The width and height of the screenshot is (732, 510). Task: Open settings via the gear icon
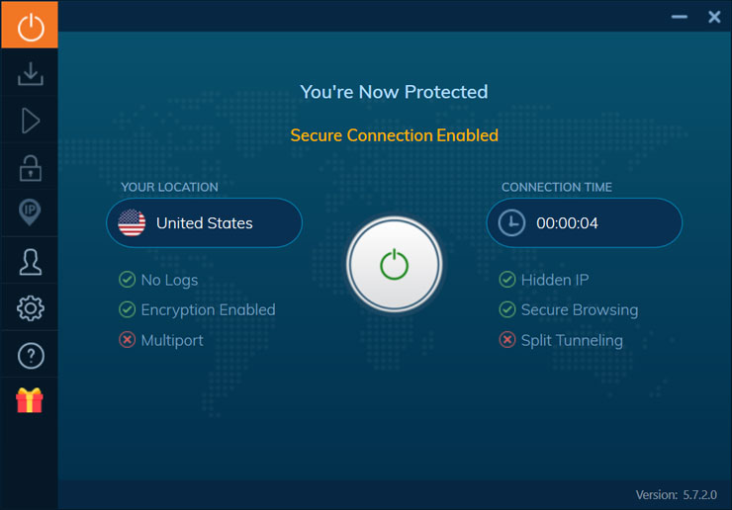click(30, 308)
